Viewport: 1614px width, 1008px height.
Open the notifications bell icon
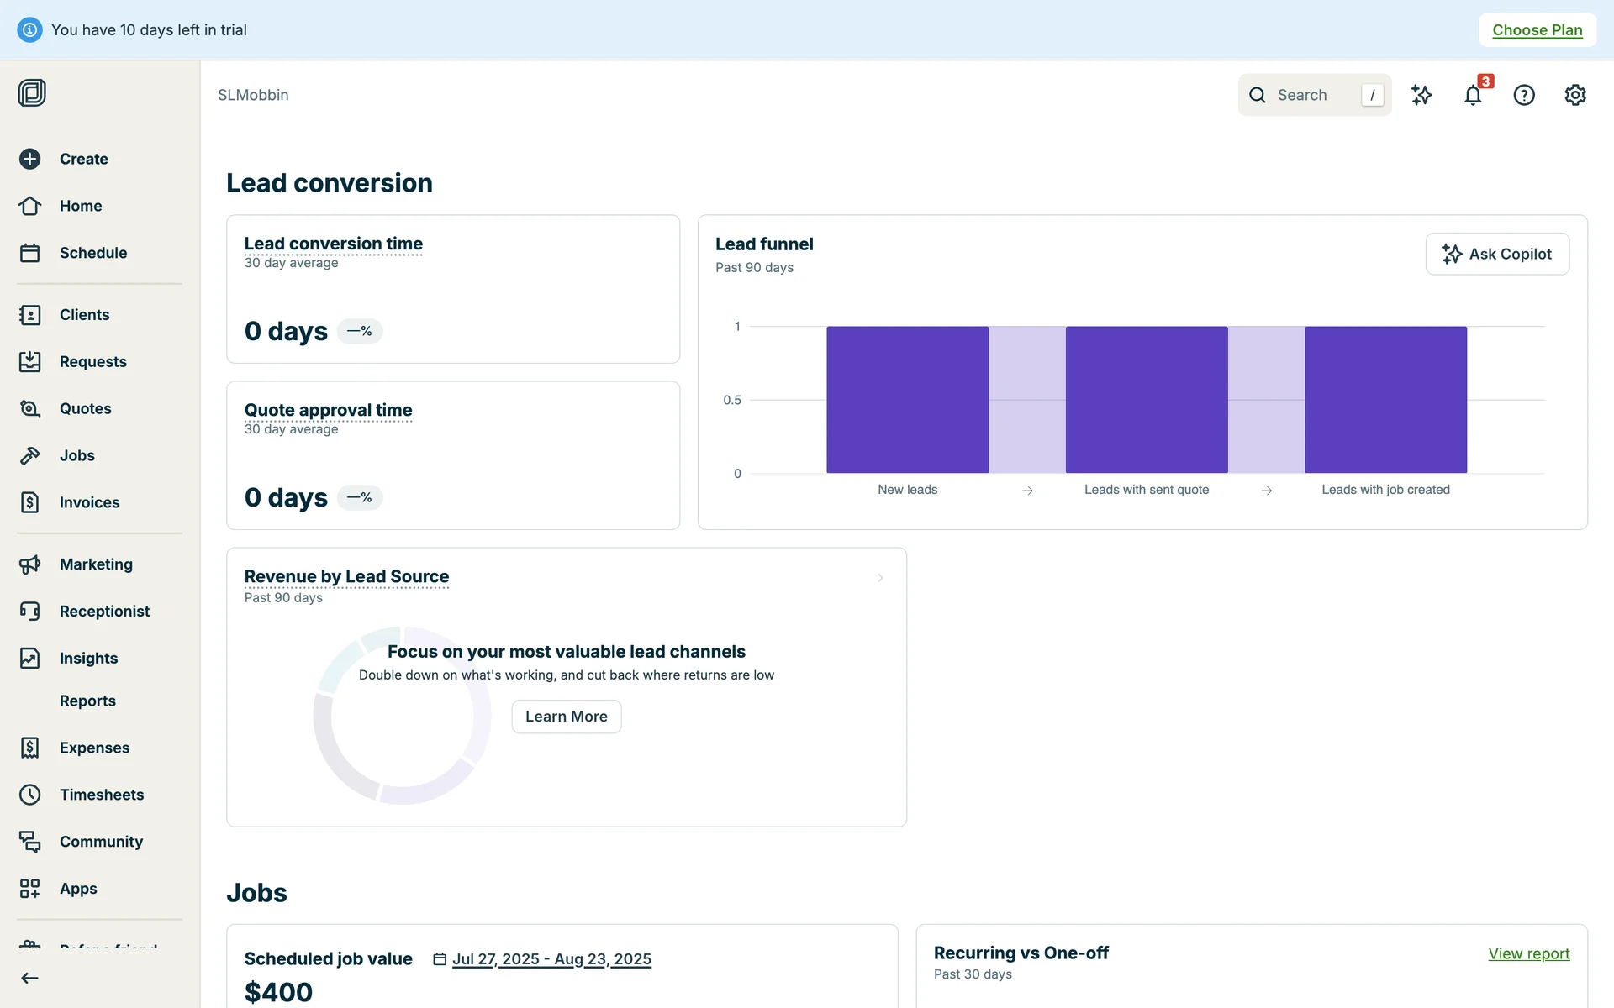(1472, 96)
